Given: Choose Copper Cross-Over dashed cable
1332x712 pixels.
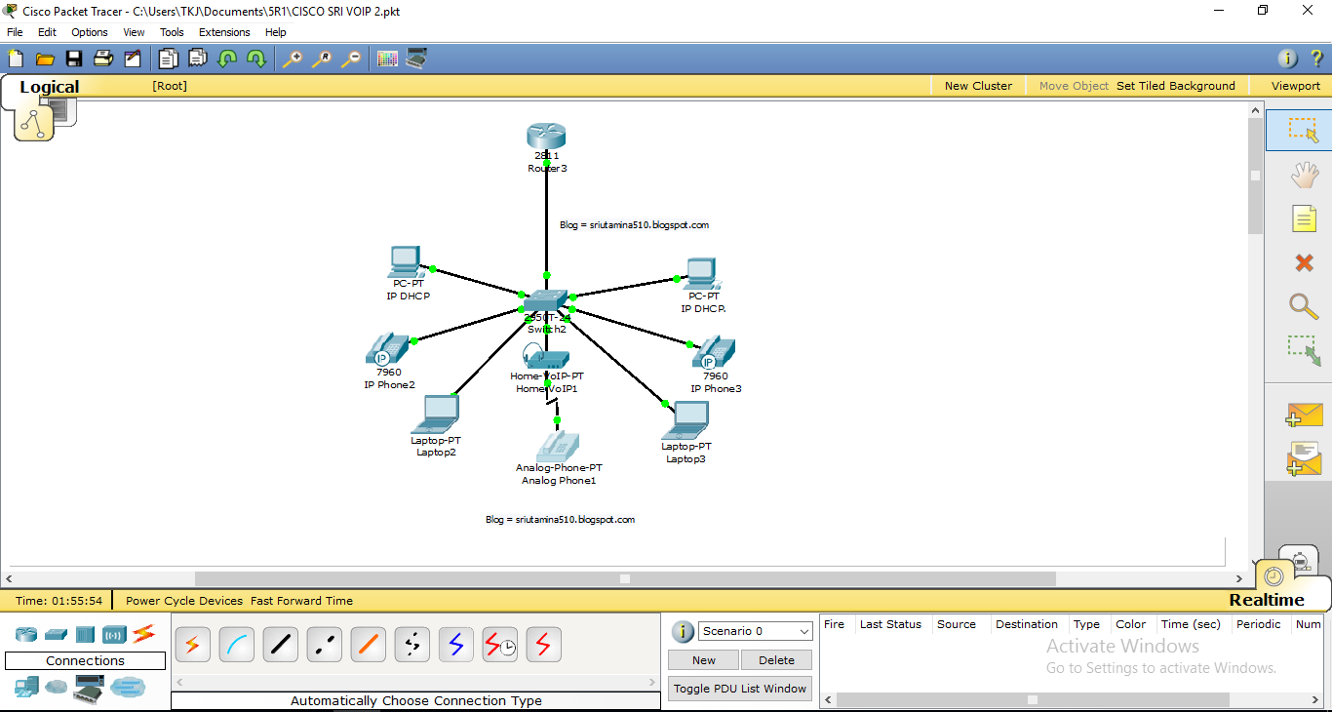Looking at the screenshot, I should [x=324, y=645].
